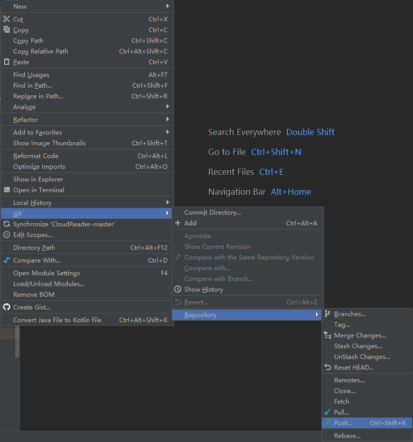
Task: Click the Synchronize refresh icon
Action: [x=7, y=224]
